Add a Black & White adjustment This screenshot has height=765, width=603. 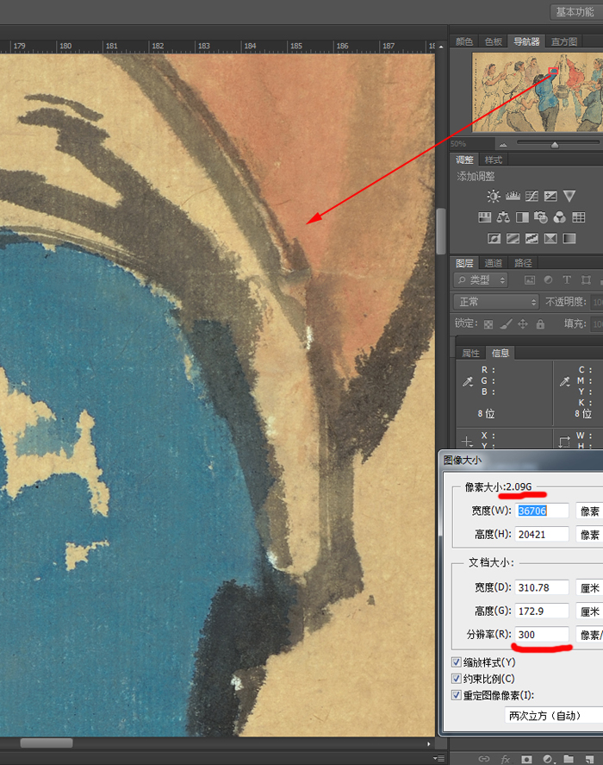coord(522,217)
